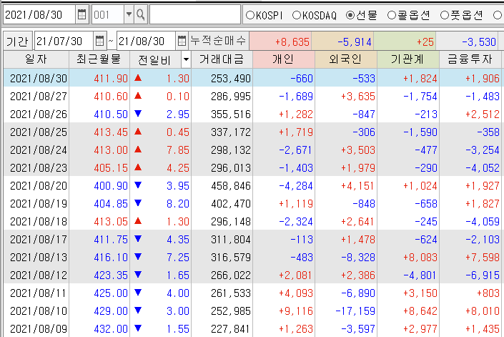Click the 거래대금 column header
The image size is (504, 337).
coord(222,59)
